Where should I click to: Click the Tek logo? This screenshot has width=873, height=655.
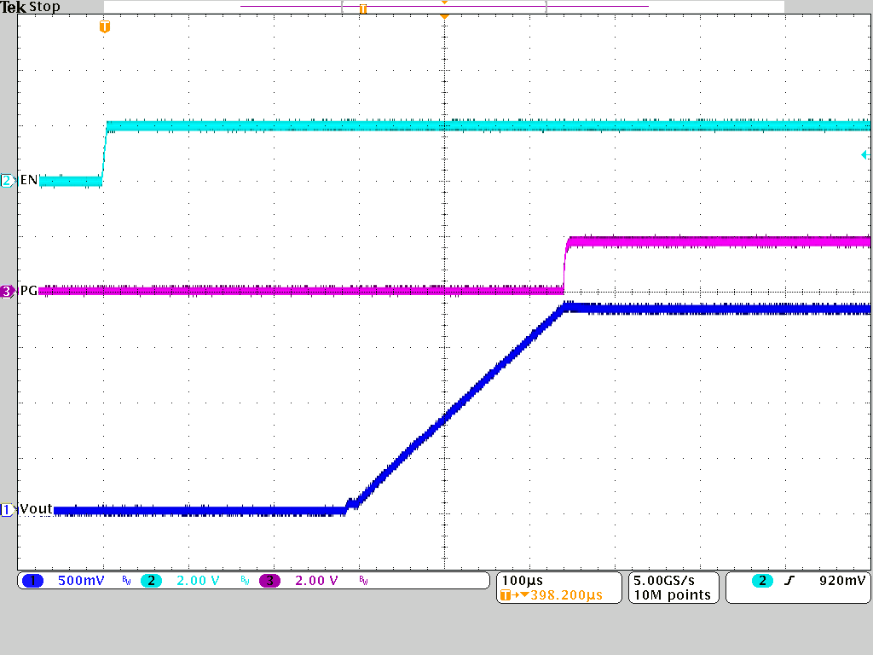coord(13,6)
